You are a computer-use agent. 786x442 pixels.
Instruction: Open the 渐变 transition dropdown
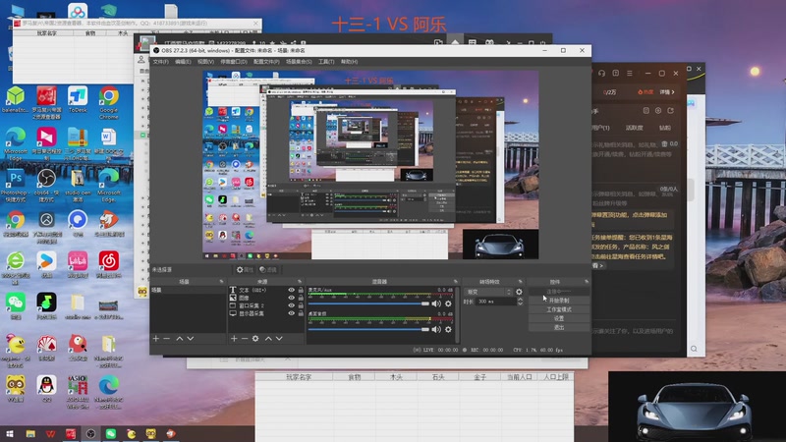click(488, 292)
